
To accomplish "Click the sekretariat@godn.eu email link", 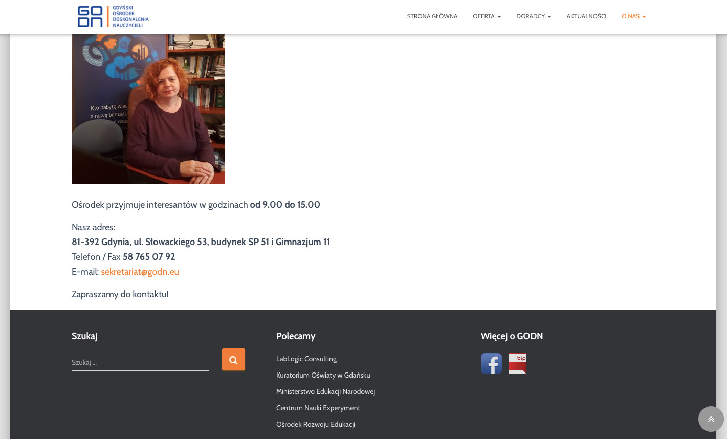I will 140,272.
